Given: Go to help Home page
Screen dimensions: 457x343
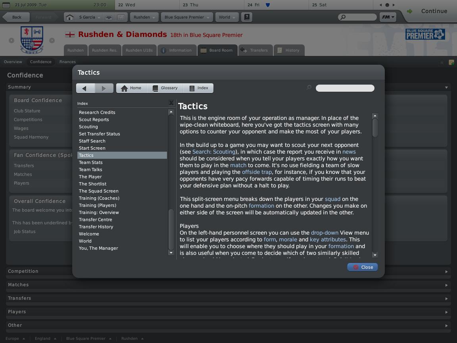Looking at the screenshot, I should [x=131, y=88].
